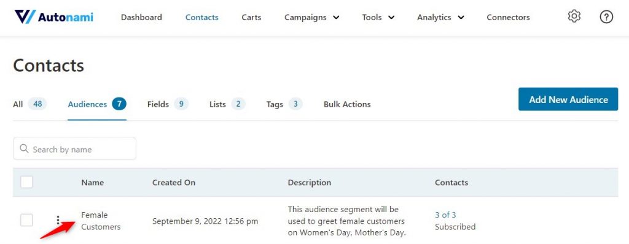This screenshot has width=629, height=244.
Task: Open the Bulk Actions tab
Action: [x=347, y=104]
